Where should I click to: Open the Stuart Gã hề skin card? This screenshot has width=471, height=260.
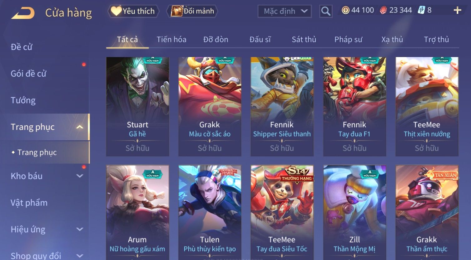click(x=137, y=107)
